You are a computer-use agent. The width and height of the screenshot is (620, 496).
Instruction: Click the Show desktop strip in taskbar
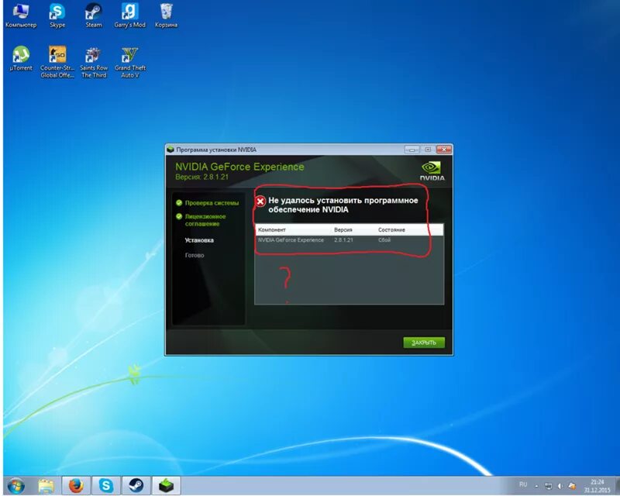tap(616, 486)
